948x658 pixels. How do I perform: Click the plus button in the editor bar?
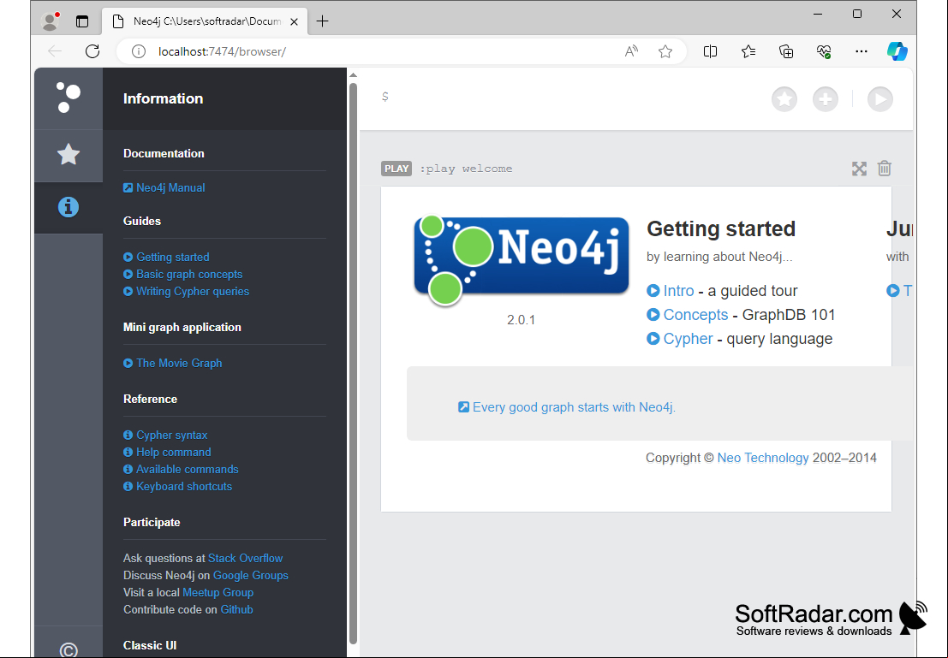(x=826, y=99)
